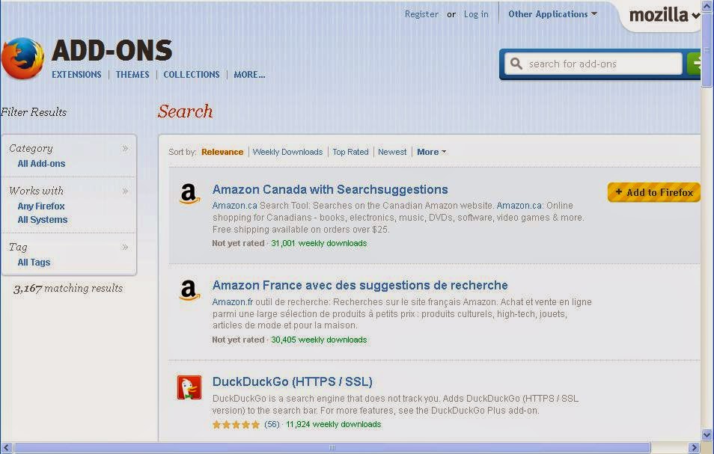Click the vertical scrollbar down arrow

(x=707, y=435)
